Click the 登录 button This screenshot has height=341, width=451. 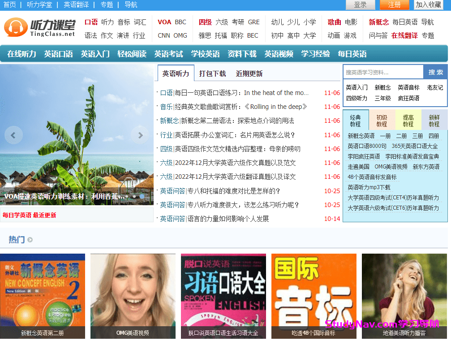[360, 5]
